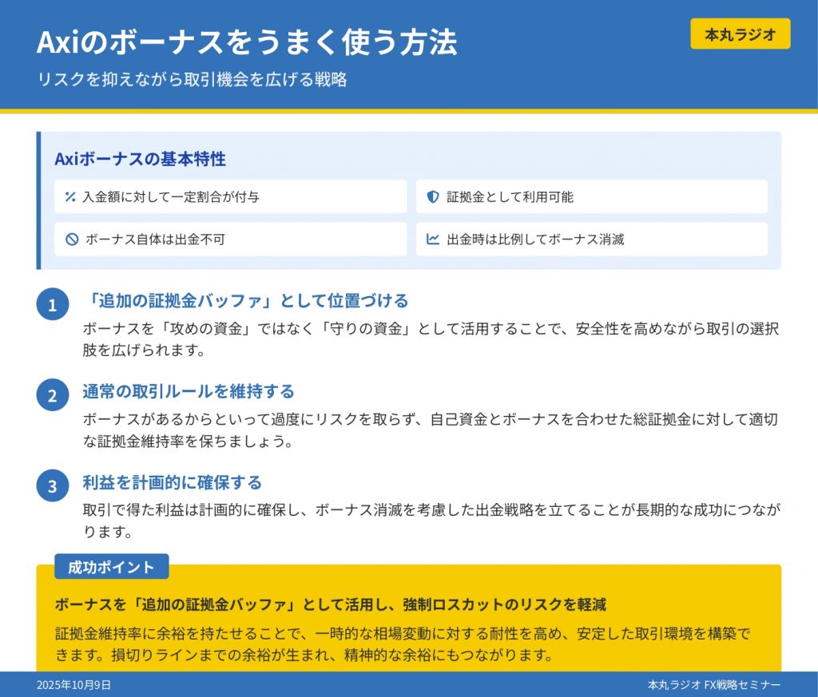Screen dimensions: 818x697
Task: Click the prohibited icon beside ボーナス自体は出金不可
Action: point(71,239)
